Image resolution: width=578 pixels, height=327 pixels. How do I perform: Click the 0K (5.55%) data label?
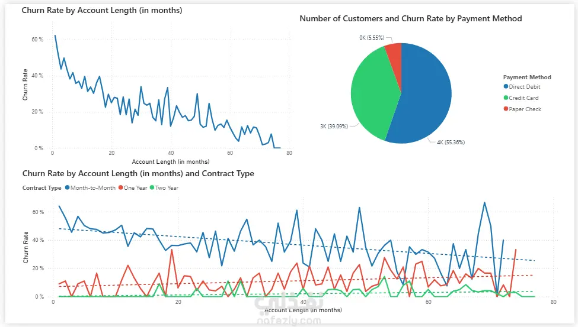pyautogui.click(x=372, y=37)
